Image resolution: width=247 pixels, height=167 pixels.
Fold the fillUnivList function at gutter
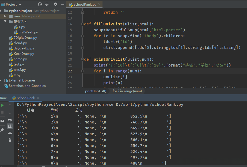(x=82, y=24)
